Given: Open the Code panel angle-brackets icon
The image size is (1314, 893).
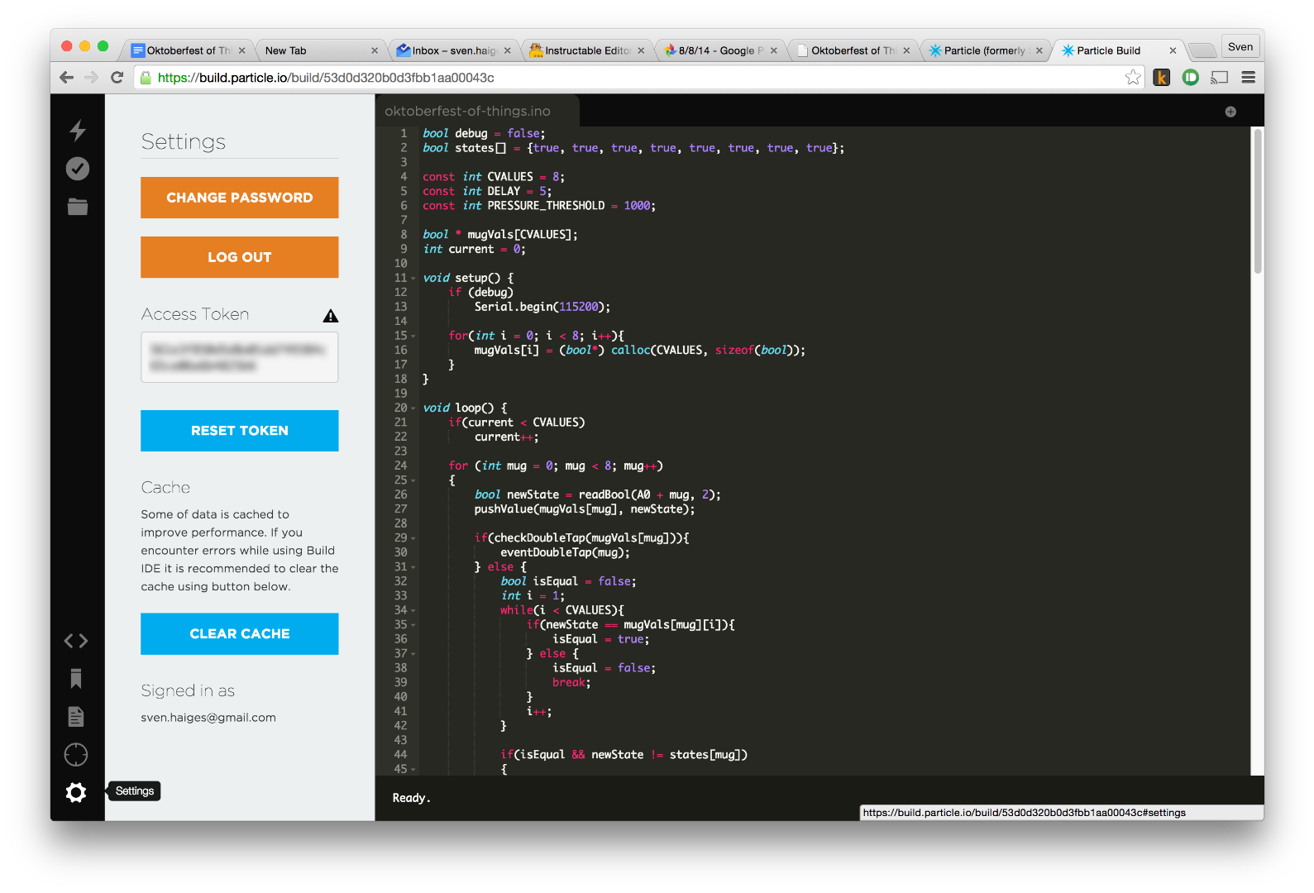Looking at the screenshot, I should coord(76,641).
